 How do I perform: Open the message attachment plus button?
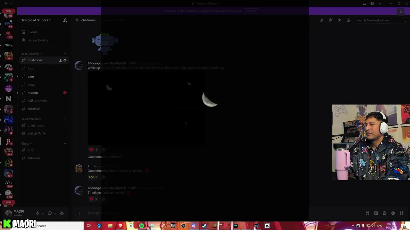click(x=79, y=213)
